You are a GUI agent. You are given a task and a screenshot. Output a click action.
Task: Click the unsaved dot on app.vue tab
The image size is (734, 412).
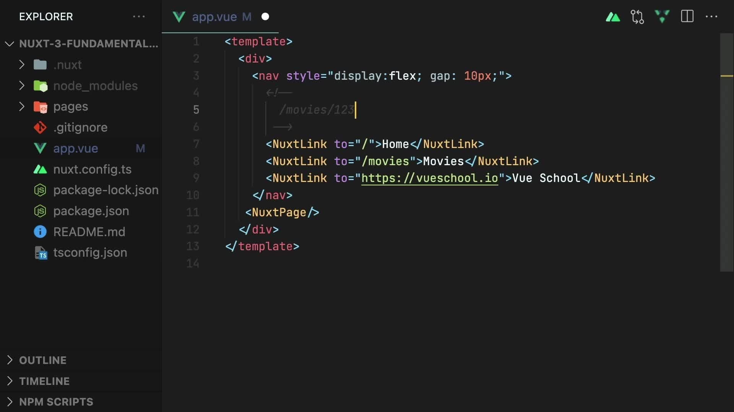265,17
